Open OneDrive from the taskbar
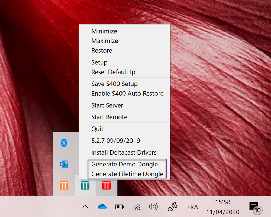The height and width of the screenshot is (217, 271). tap(102, 207)
